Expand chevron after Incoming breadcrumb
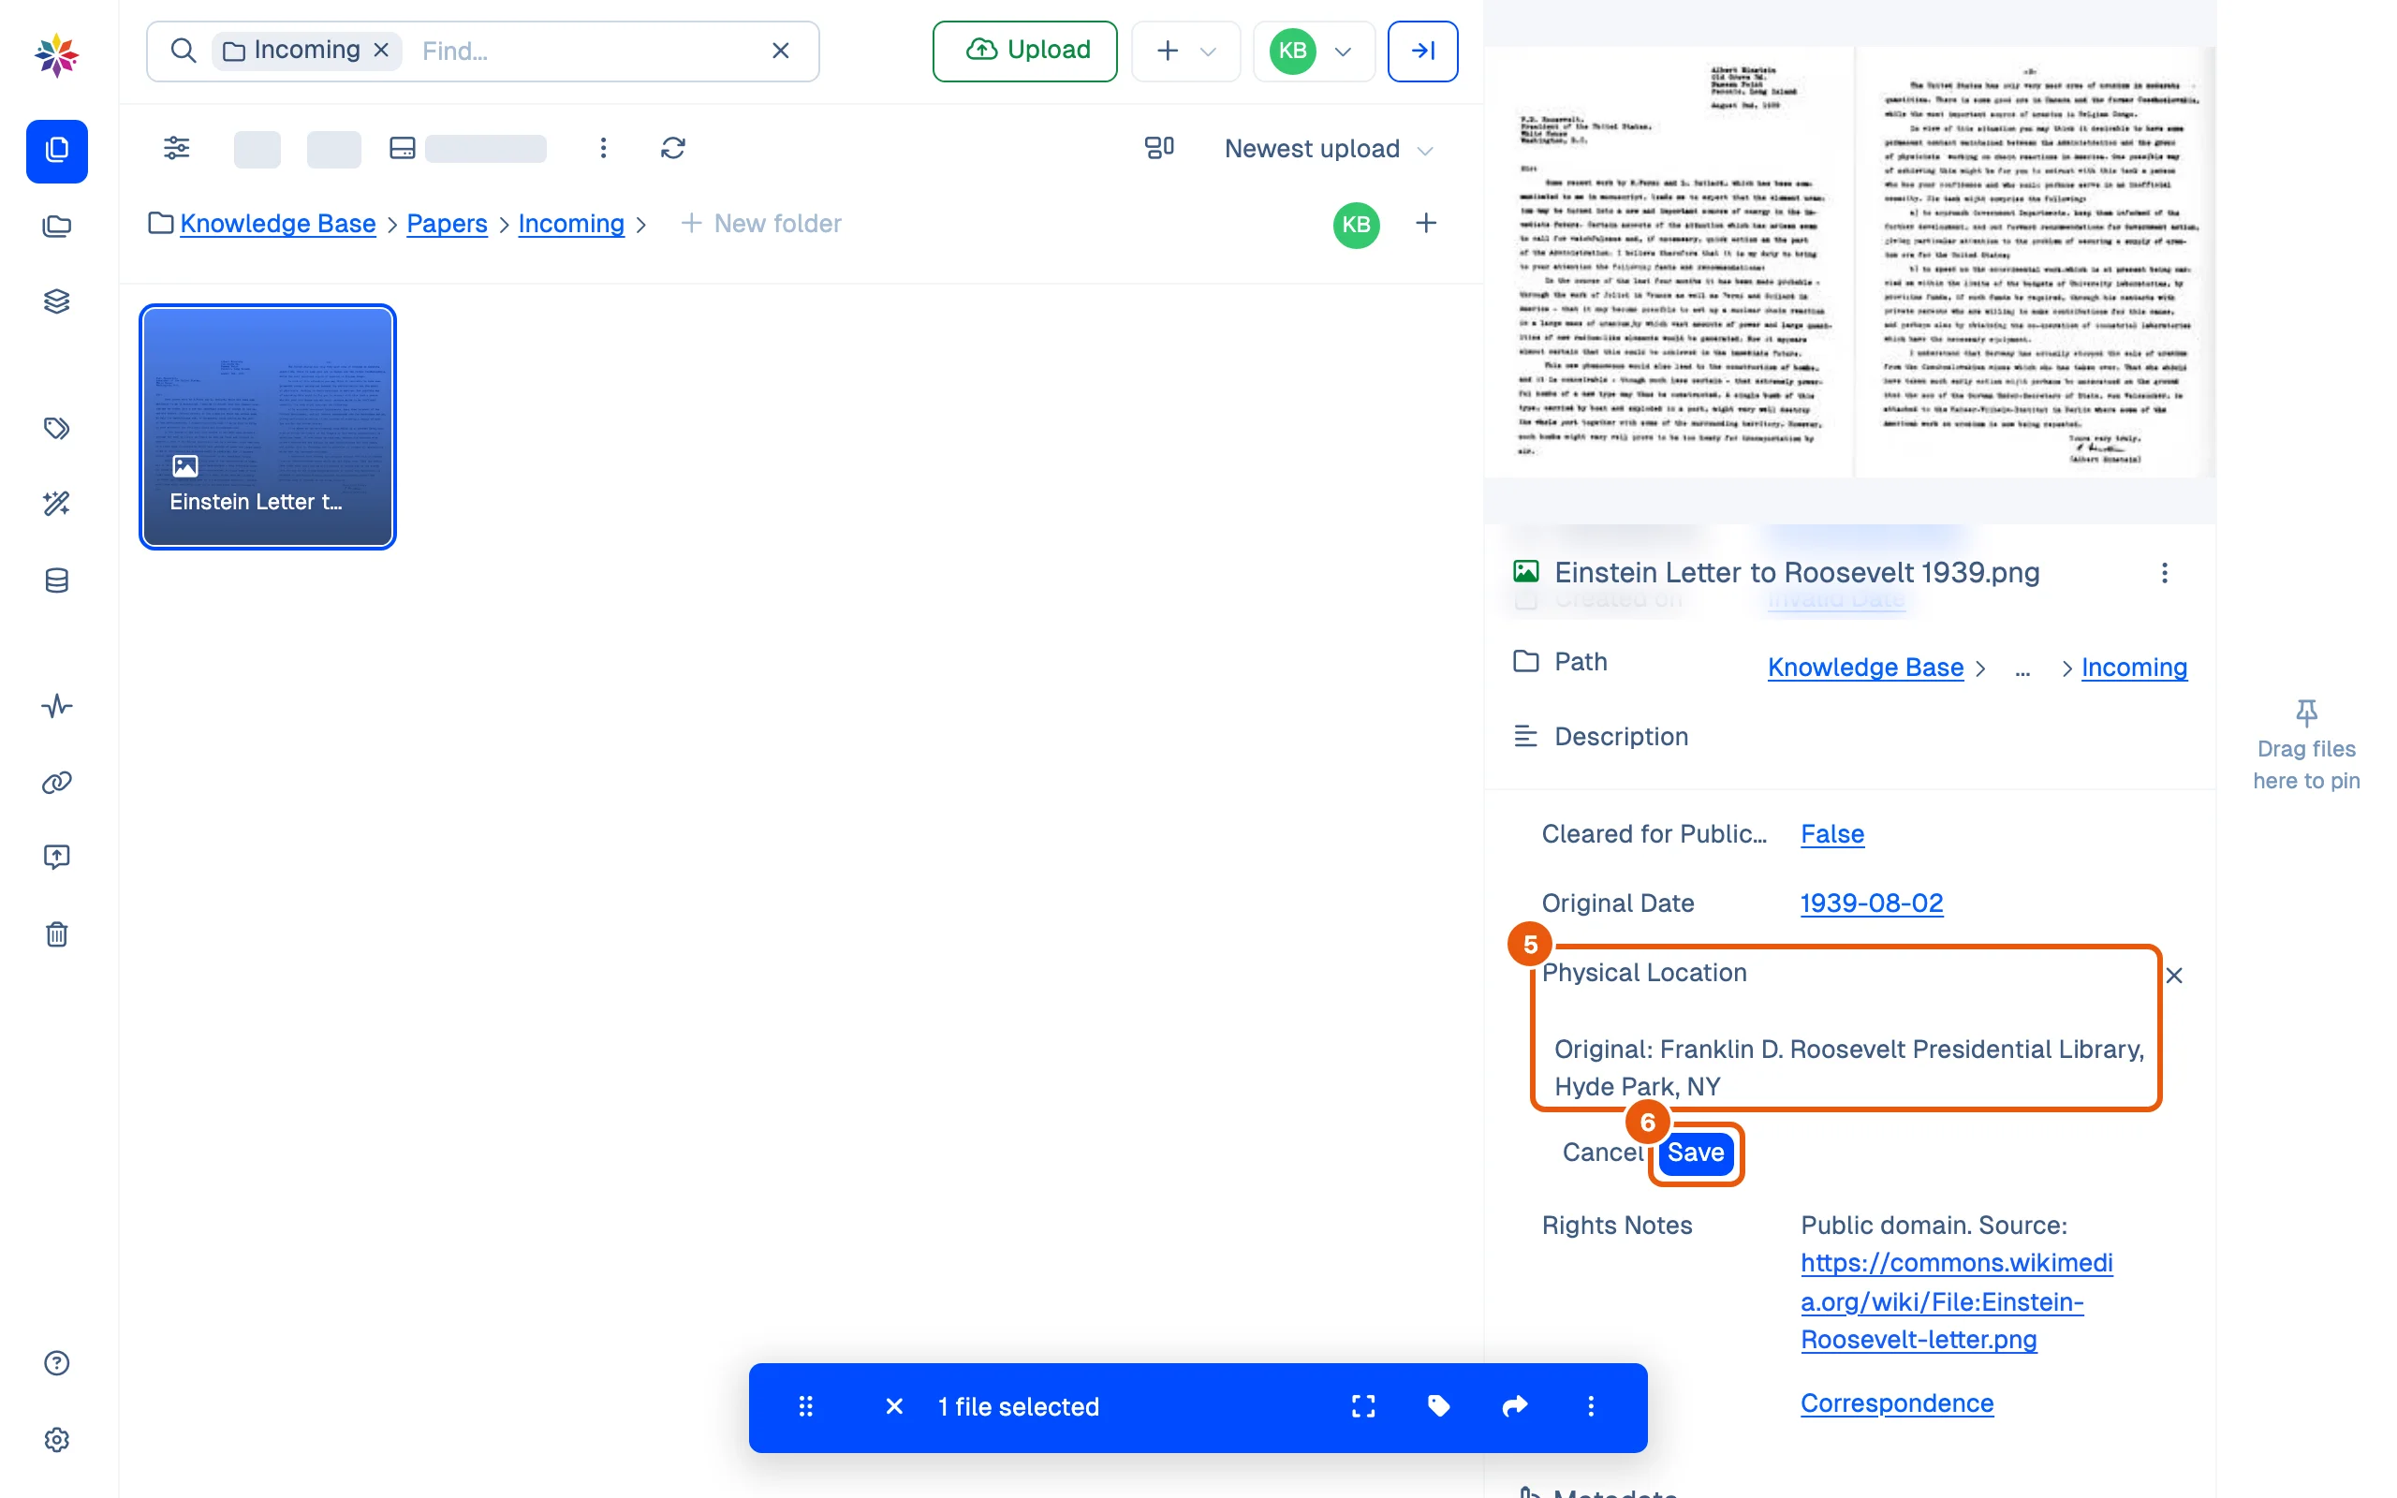This screenshot has width=2397, height=1498. point(640,225)
